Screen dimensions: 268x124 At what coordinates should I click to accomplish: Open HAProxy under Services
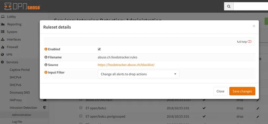(x=16, y=100)
